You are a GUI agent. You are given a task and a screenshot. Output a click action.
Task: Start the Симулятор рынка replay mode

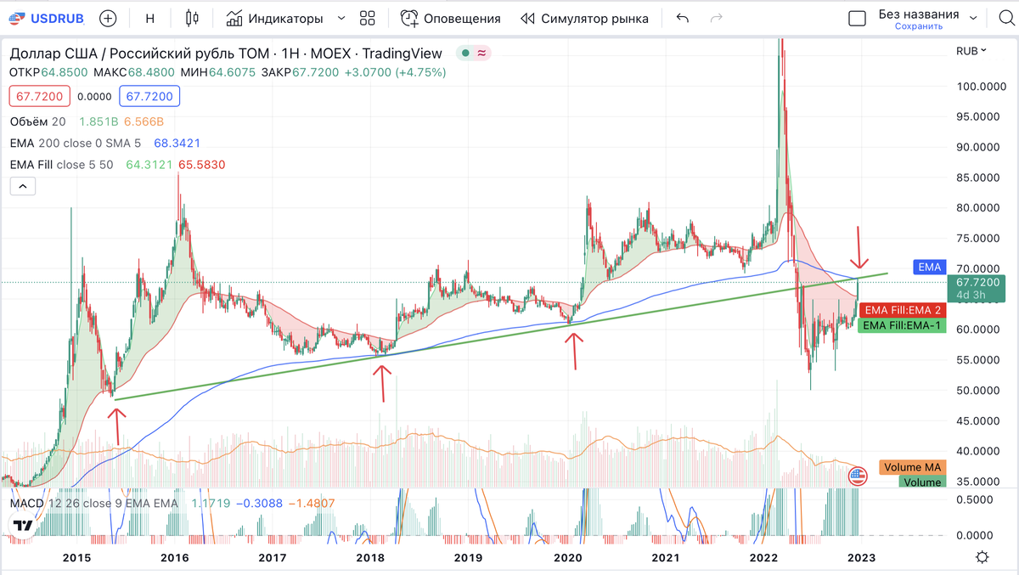tap(584, 18)
